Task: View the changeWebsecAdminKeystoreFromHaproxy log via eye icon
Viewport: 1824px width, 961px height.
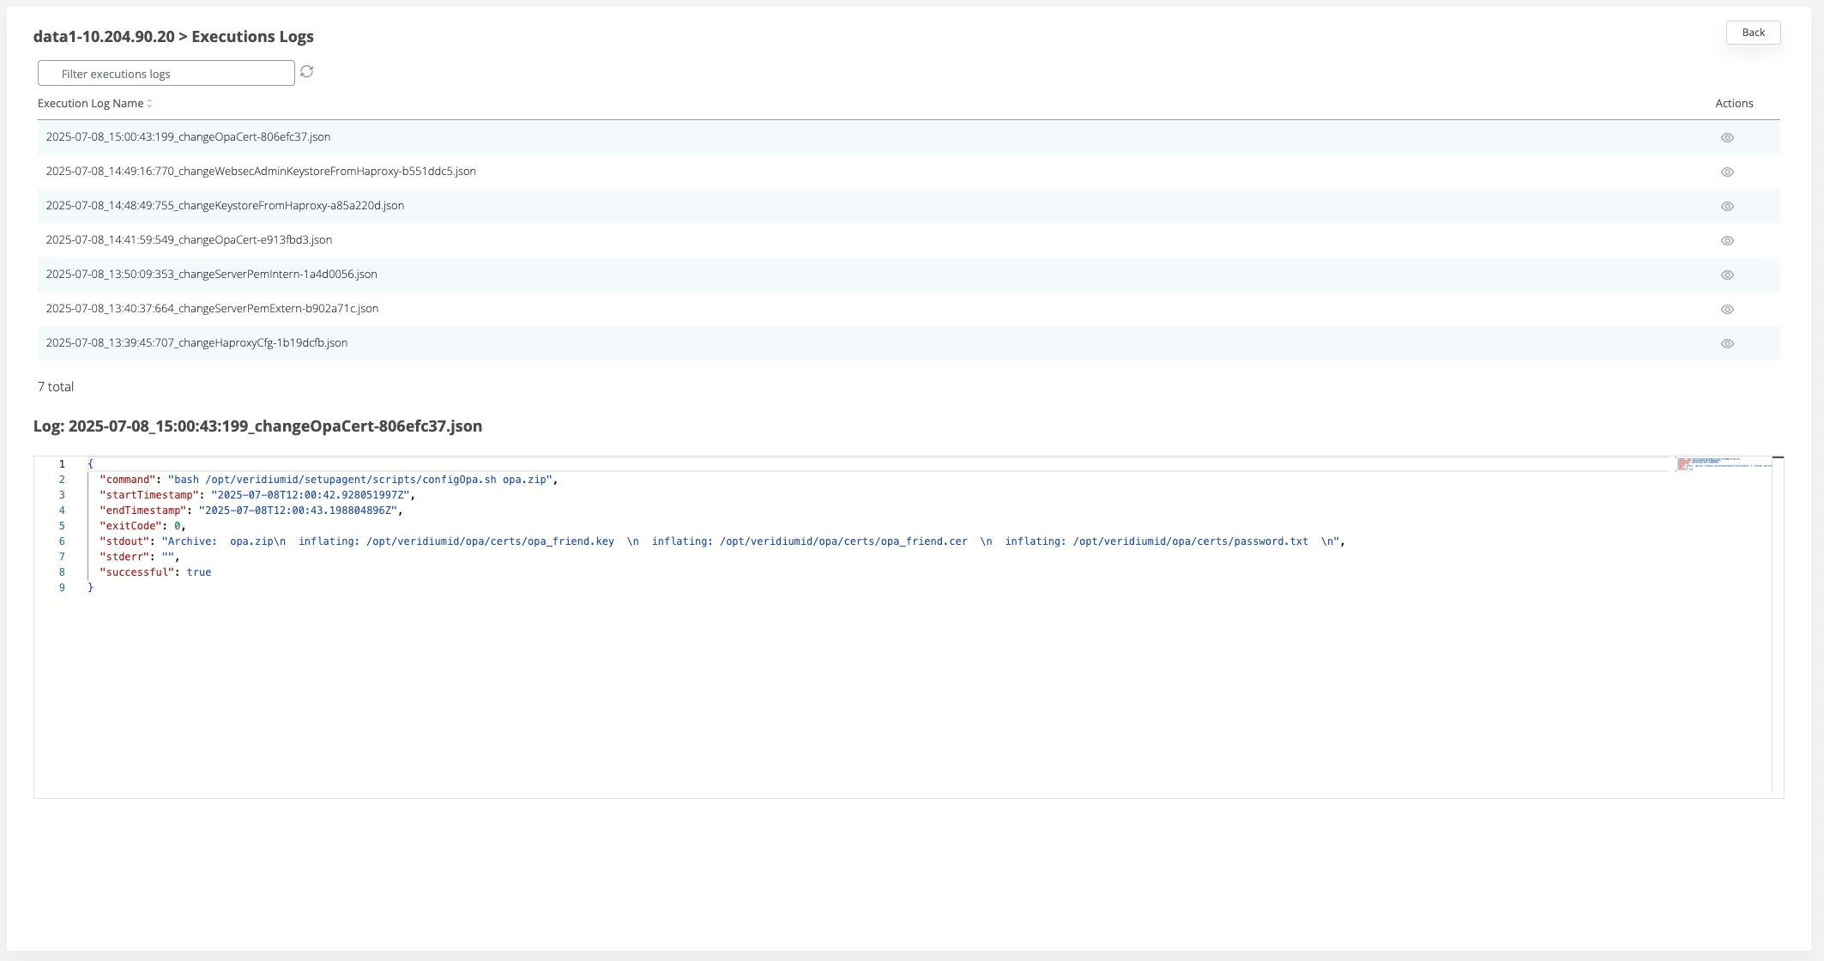Action: [x=1727, y=172]
